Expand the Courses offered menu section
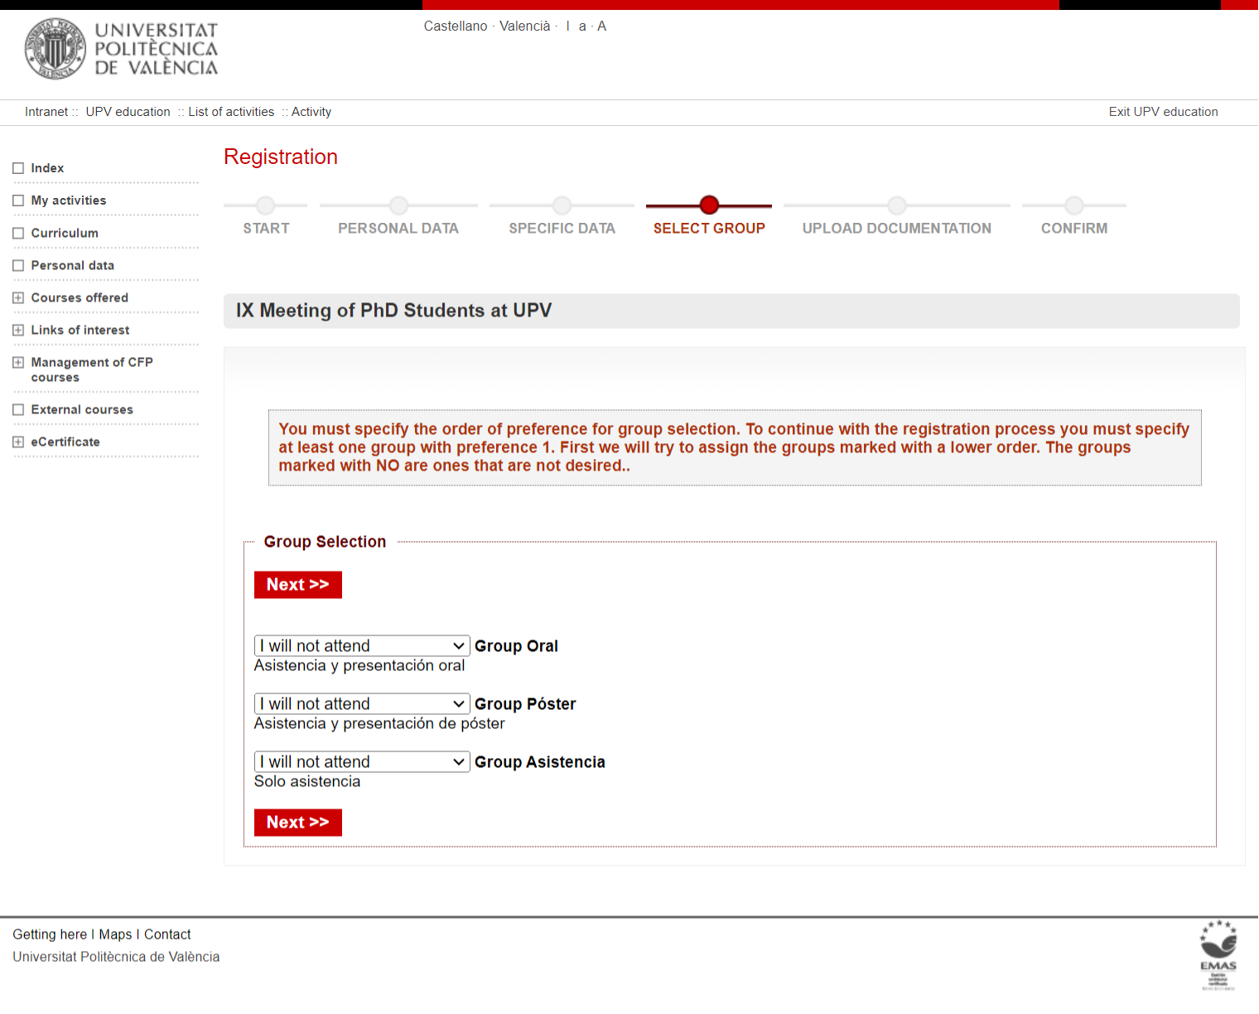The width and height of the screenshot is (1259, 1014). (18, 297)
